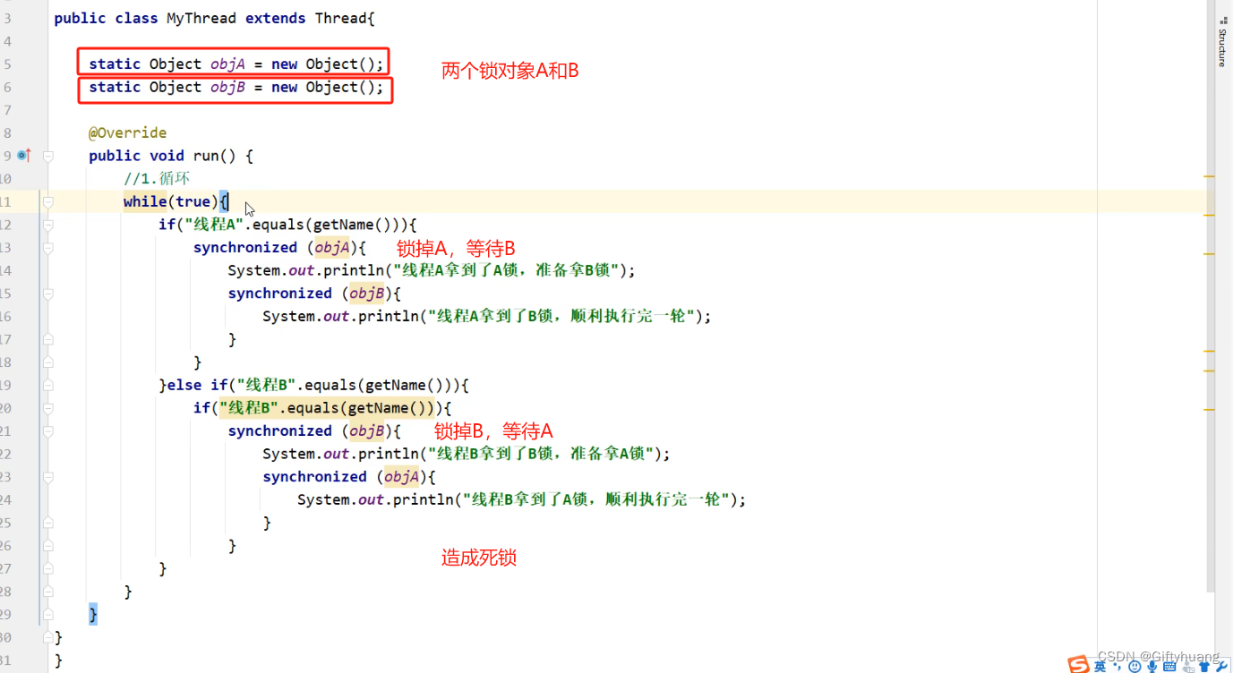This screenshot has height=673, width=1233.
Task: Click the Thread superclass name
Action: [341, 18]
